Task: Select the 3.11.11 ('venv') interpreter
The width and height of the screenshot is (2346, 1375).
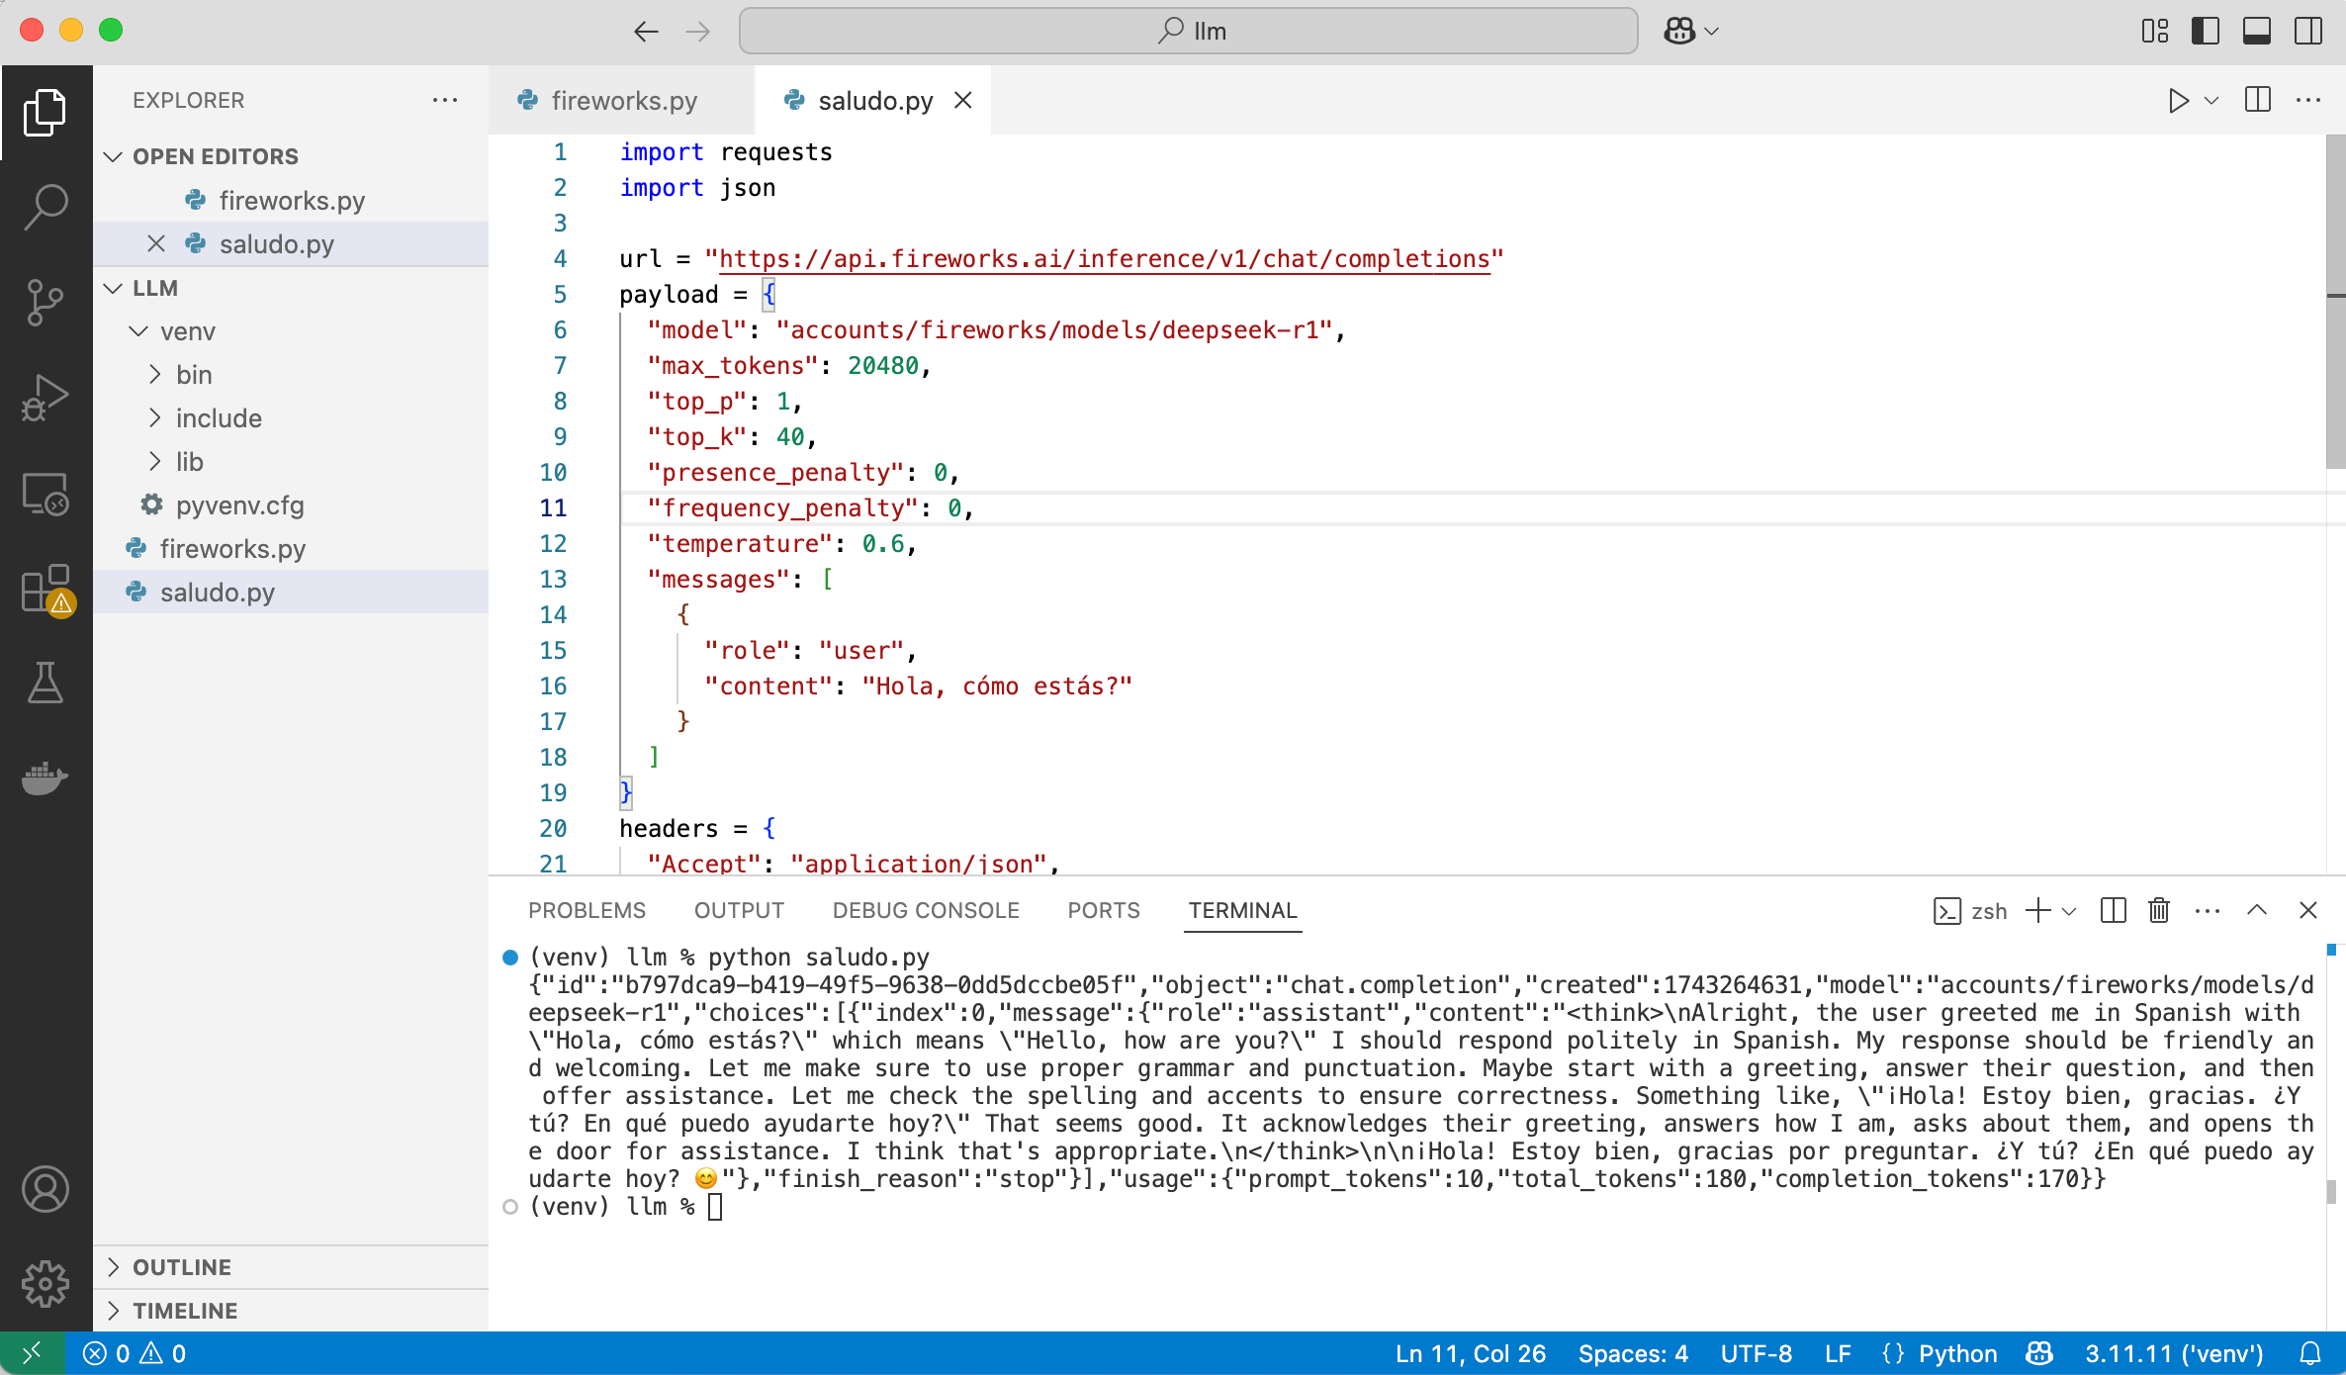Action: [2174, 1353]
